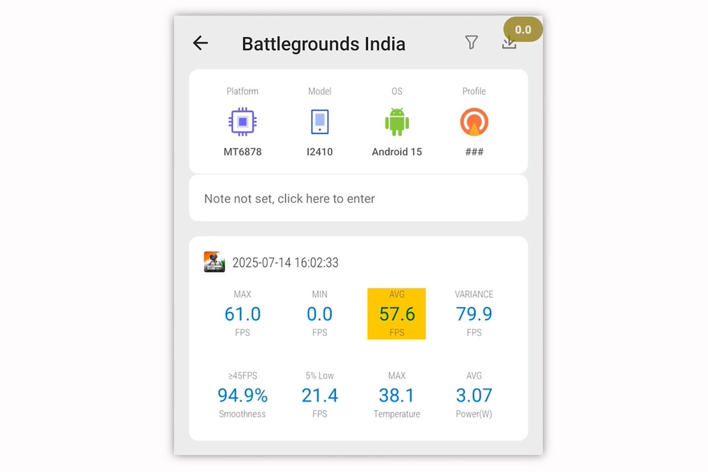Click the highlighted AVG 57.6 FPS tile
708x472 pixels.
click(x=396, y=314)
